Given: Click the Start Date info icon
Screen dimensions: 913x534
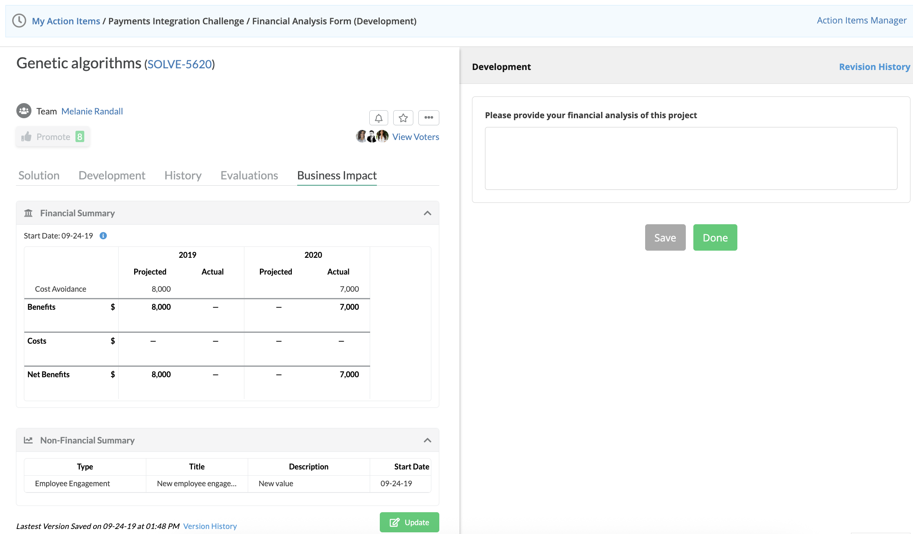Looking at the screenshot, I should (x=103, y=236).
